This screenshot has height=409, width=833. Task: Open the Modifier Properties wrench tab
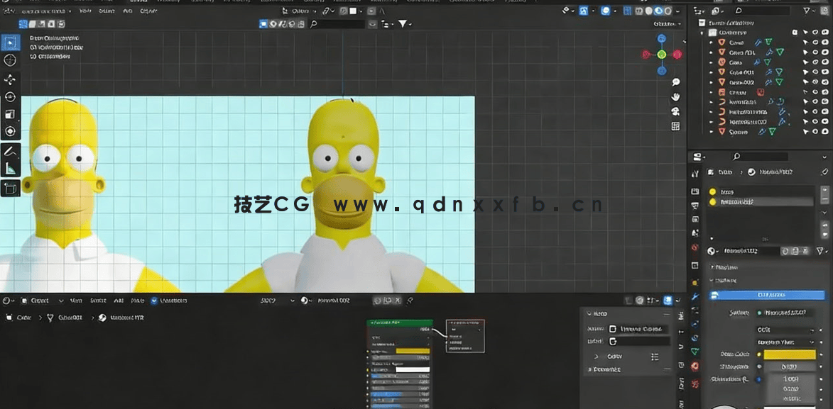pos(695,298)
